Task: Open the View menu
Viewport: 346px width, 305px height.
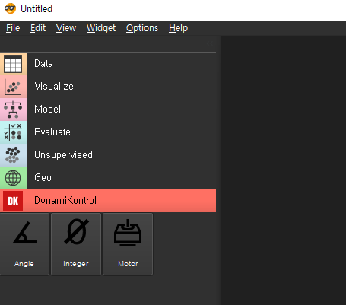Action: (66, 28)
